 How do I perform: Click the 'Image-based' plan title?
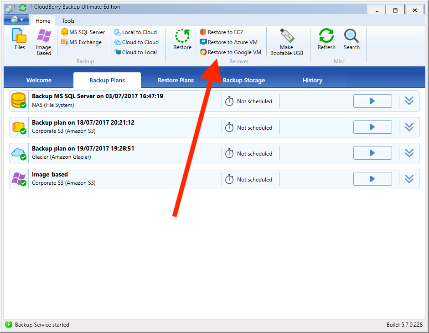tap(50, 174)
